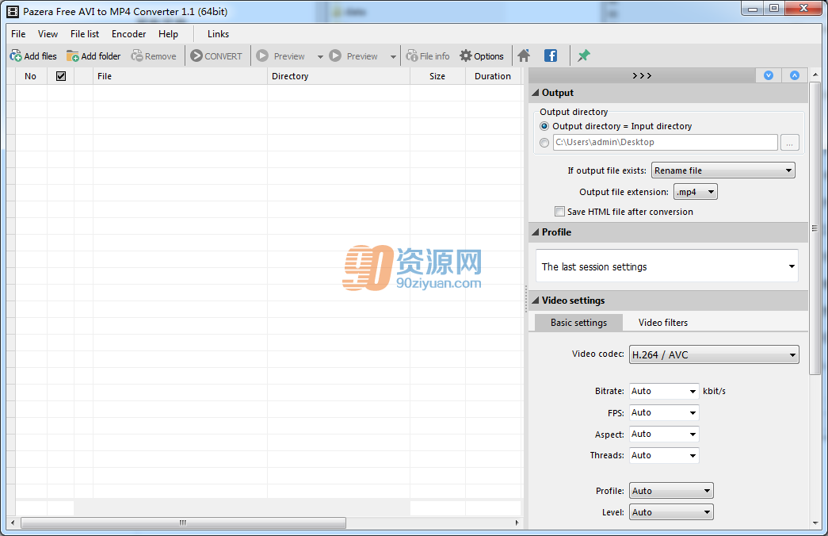
Task: Click the Add folder toolbar icon
Action: [x=72, y=56]
